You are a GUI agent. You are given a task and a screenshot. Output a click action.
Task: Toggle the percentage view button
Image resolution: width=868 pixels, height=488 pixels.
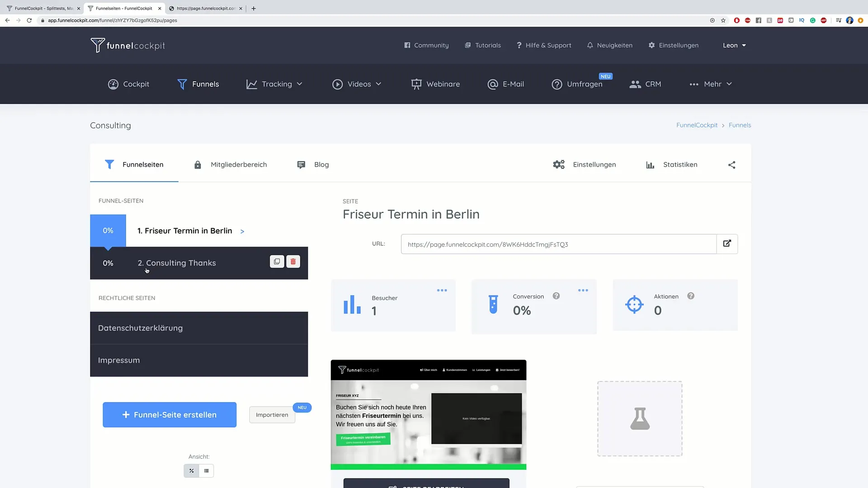coord(191,470)
